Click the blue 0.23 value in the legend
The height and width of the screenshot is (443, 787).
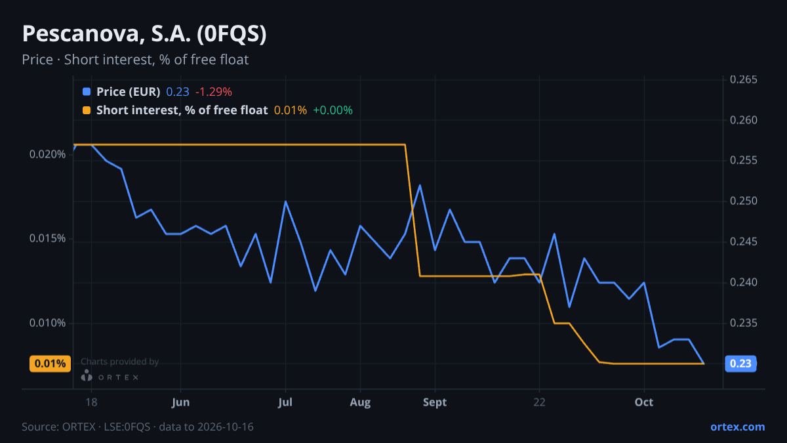tap(178, 92)
